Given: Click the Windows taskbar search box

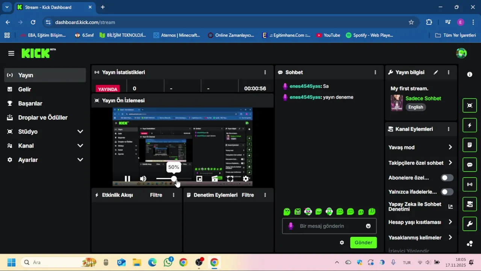Looking at the screenshot, I should pos(59,262).
